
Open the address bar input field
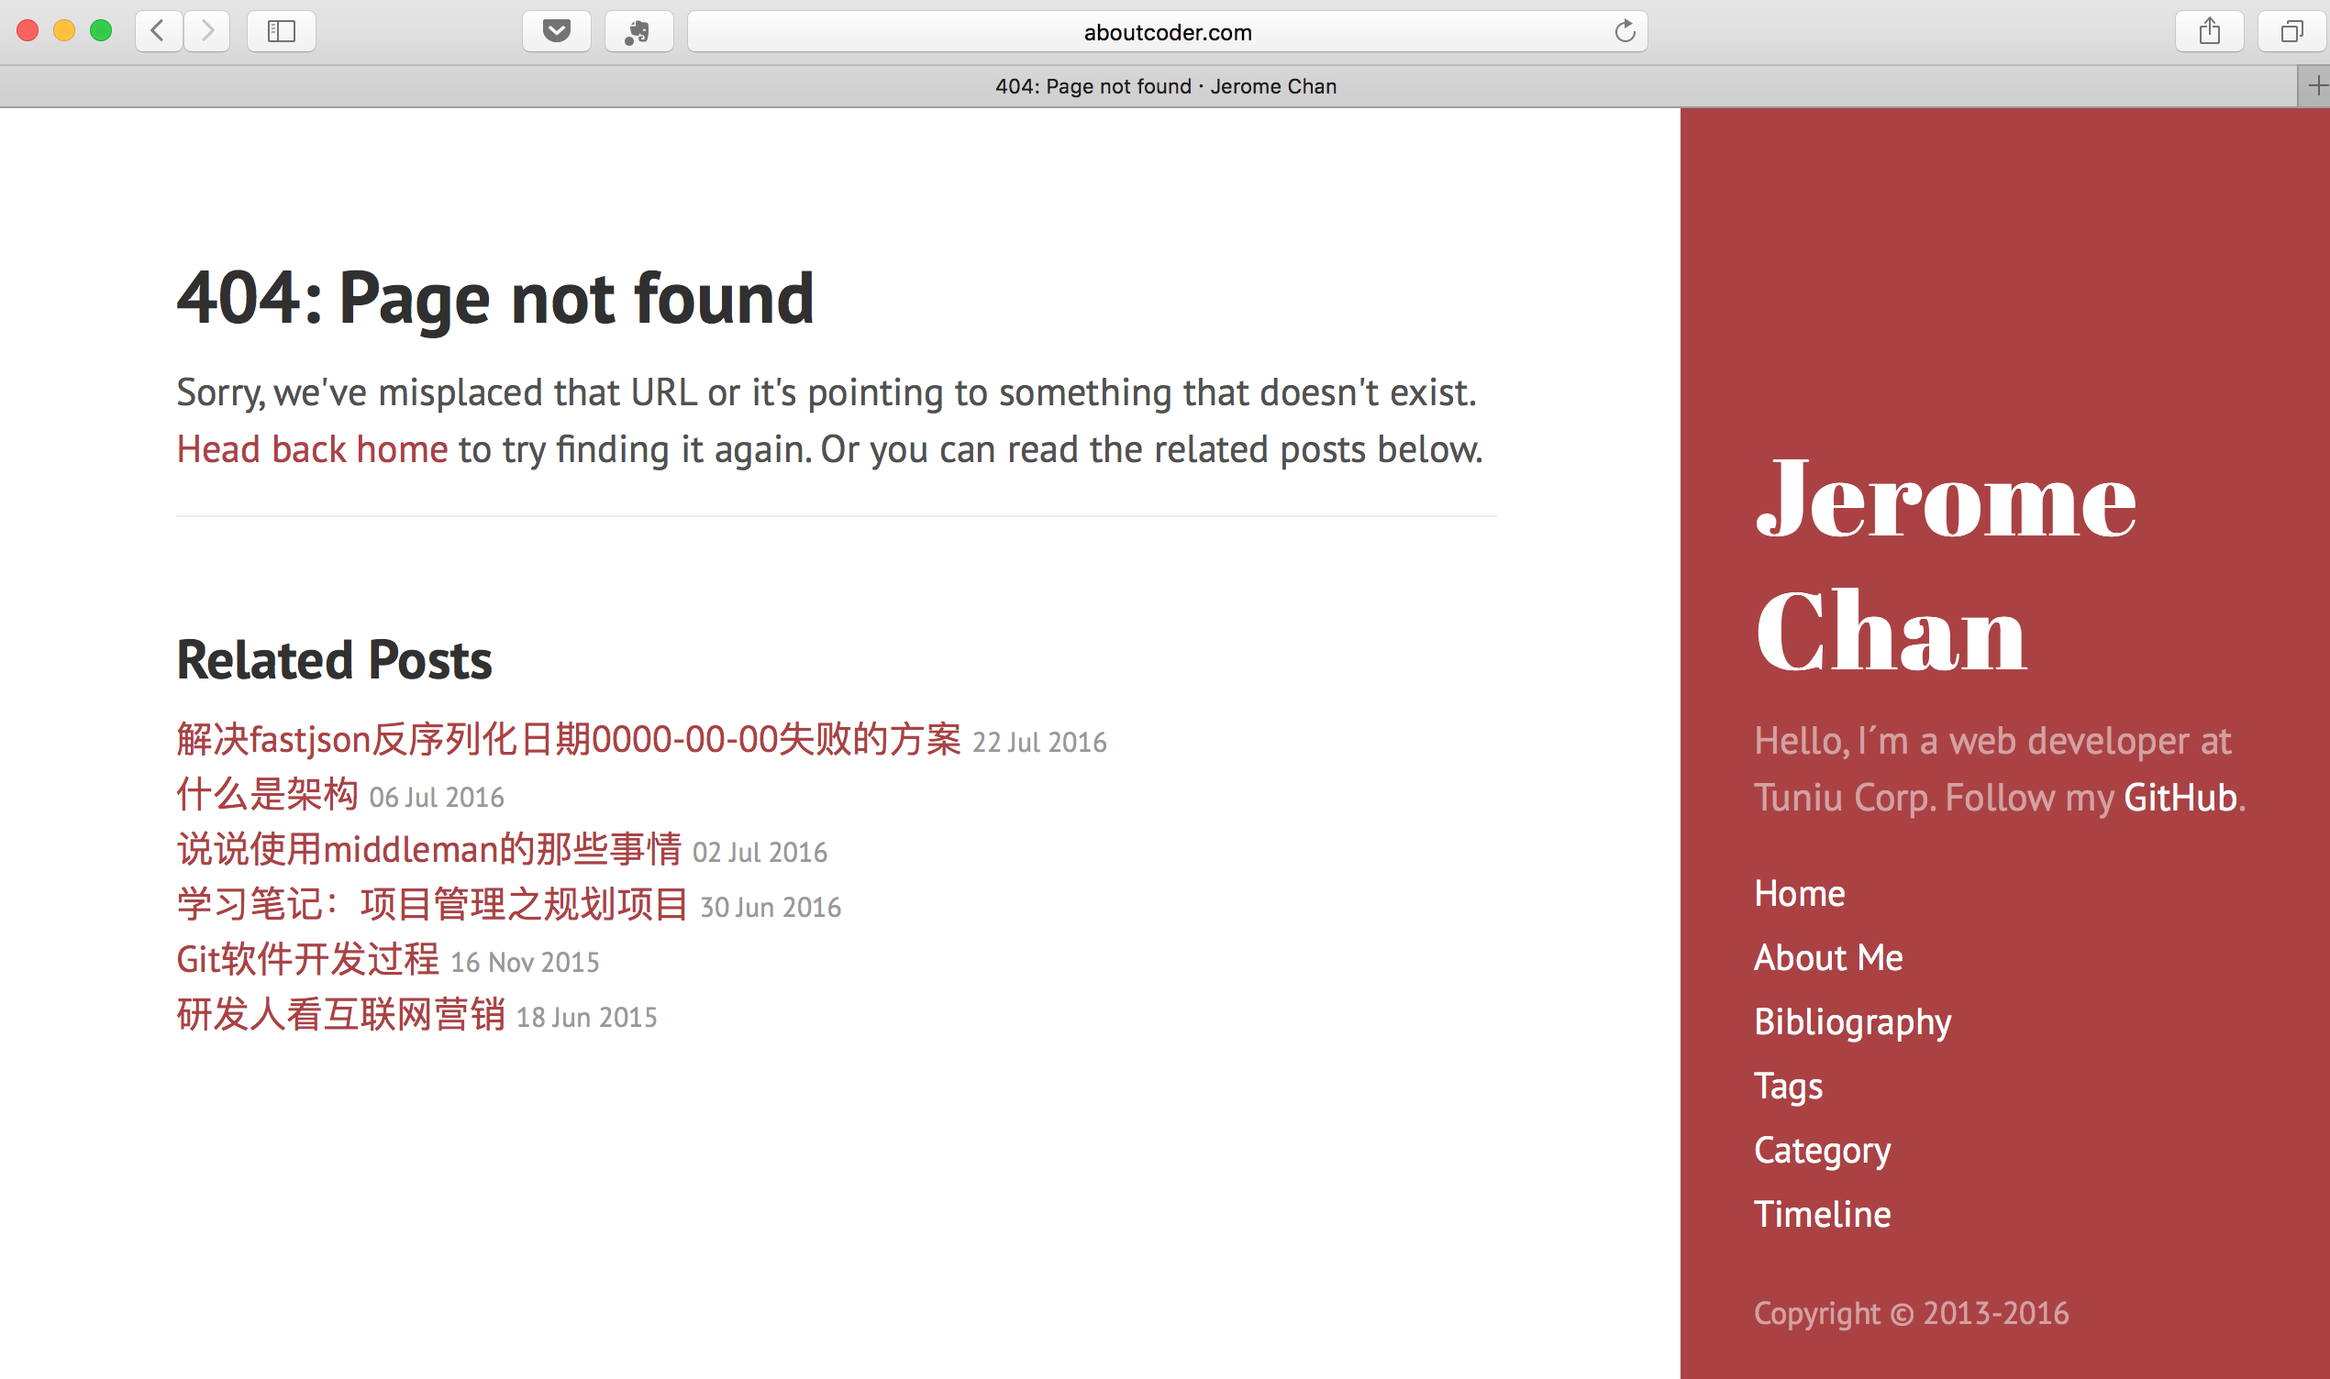point(1166,33)
